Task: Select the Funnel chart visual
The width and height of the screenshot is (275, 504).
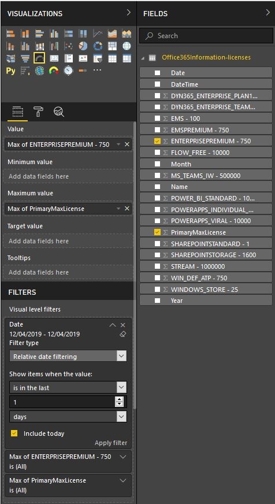Action: (25, 58)
